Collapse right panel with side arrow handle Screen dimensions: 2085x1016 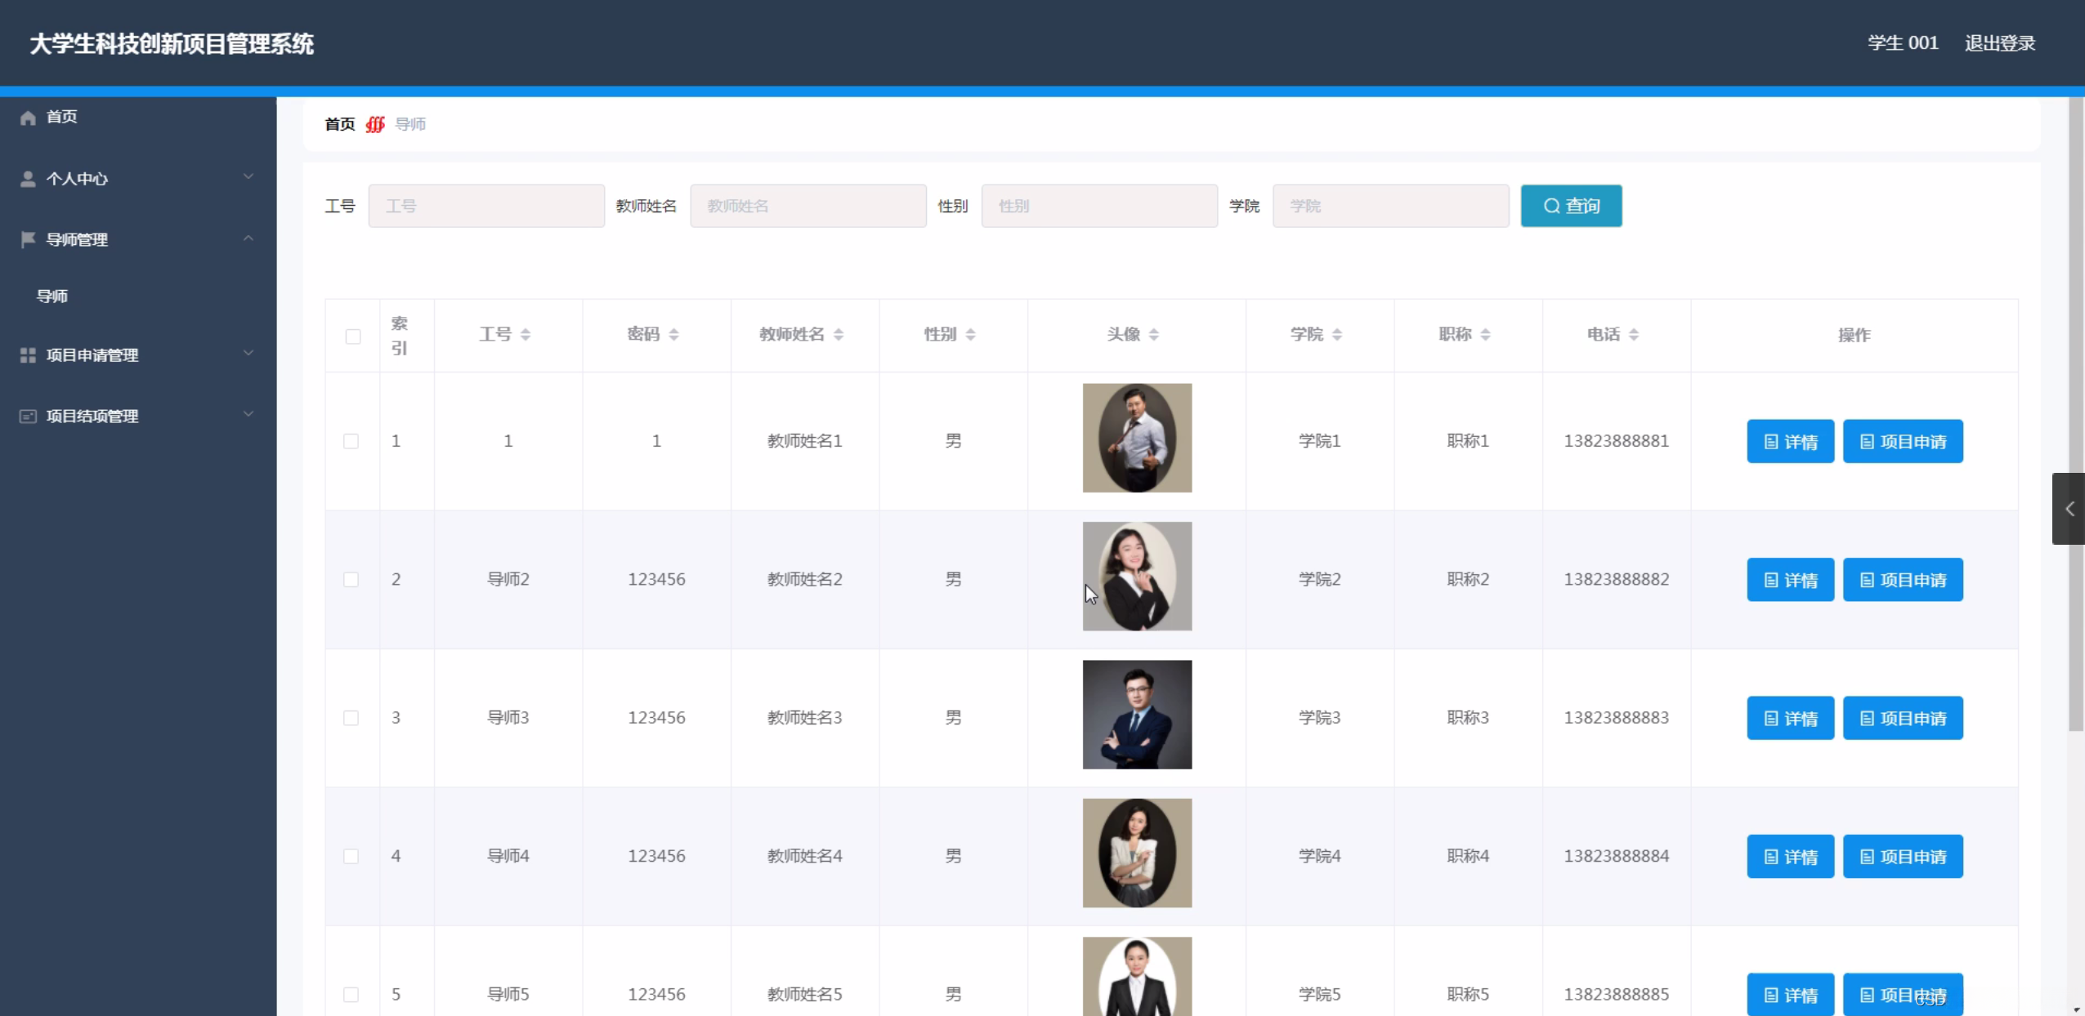(2069, 509)
